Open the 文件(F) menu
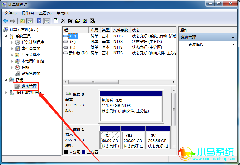The height and width of the screenshot is (165, 240). pos(10,13)
